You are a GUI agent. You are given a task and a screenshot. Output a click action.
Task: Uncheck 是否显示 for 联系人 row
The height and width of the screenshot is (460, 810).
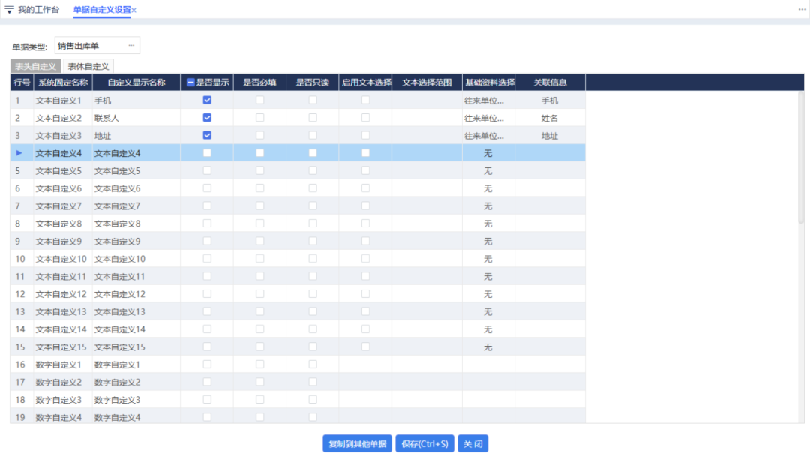tap(207, 118)
